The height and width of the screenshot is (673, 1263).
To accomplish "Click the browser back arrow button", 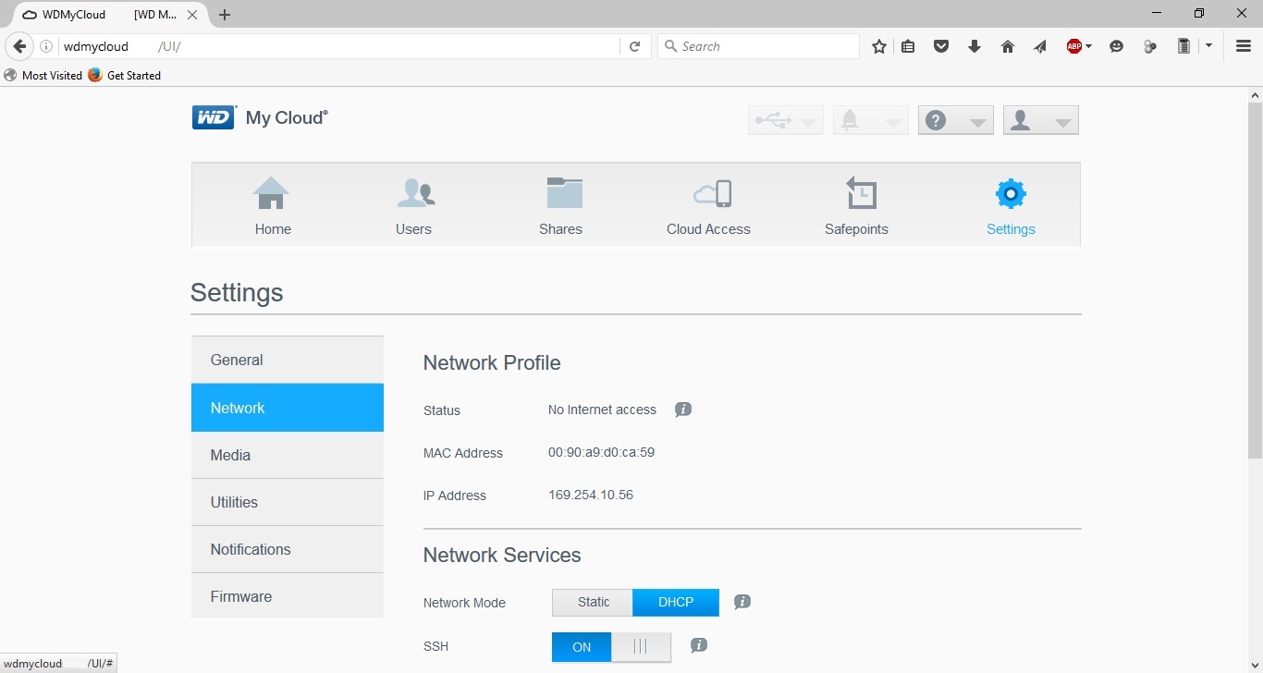I will (19, 46).
